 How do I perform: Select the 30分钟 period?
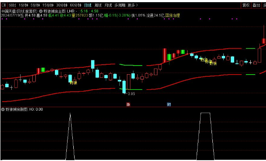62,5
